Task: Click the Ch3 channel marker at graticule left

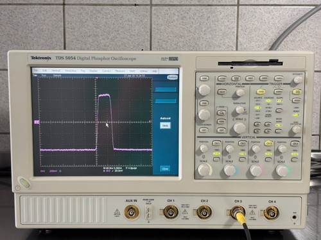Action: 37,122
